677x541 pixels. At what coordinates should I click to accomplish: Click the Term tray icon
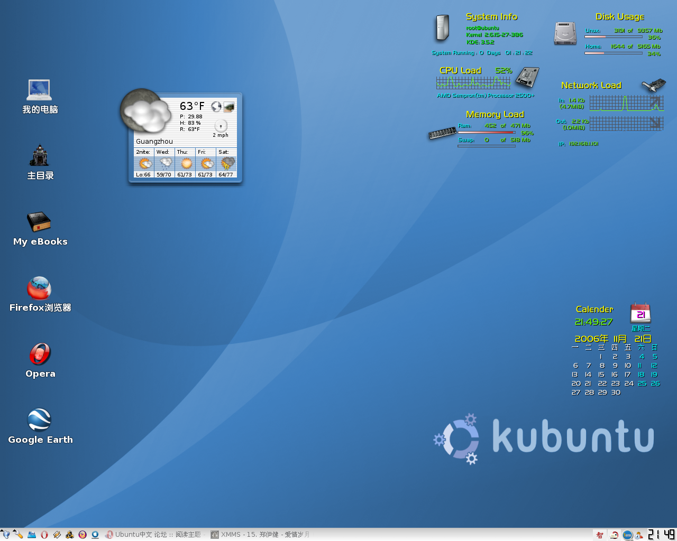627,535
